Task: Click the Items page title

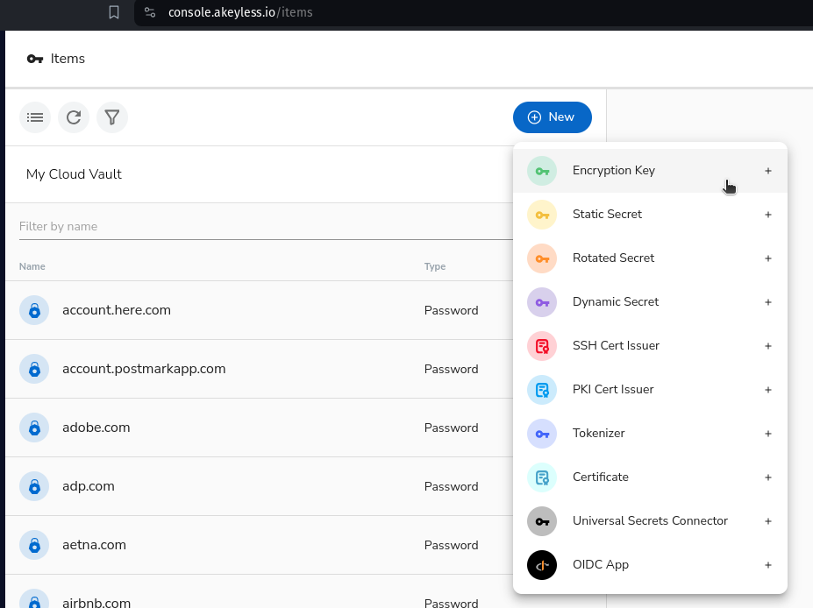Action: pos(68,59)
